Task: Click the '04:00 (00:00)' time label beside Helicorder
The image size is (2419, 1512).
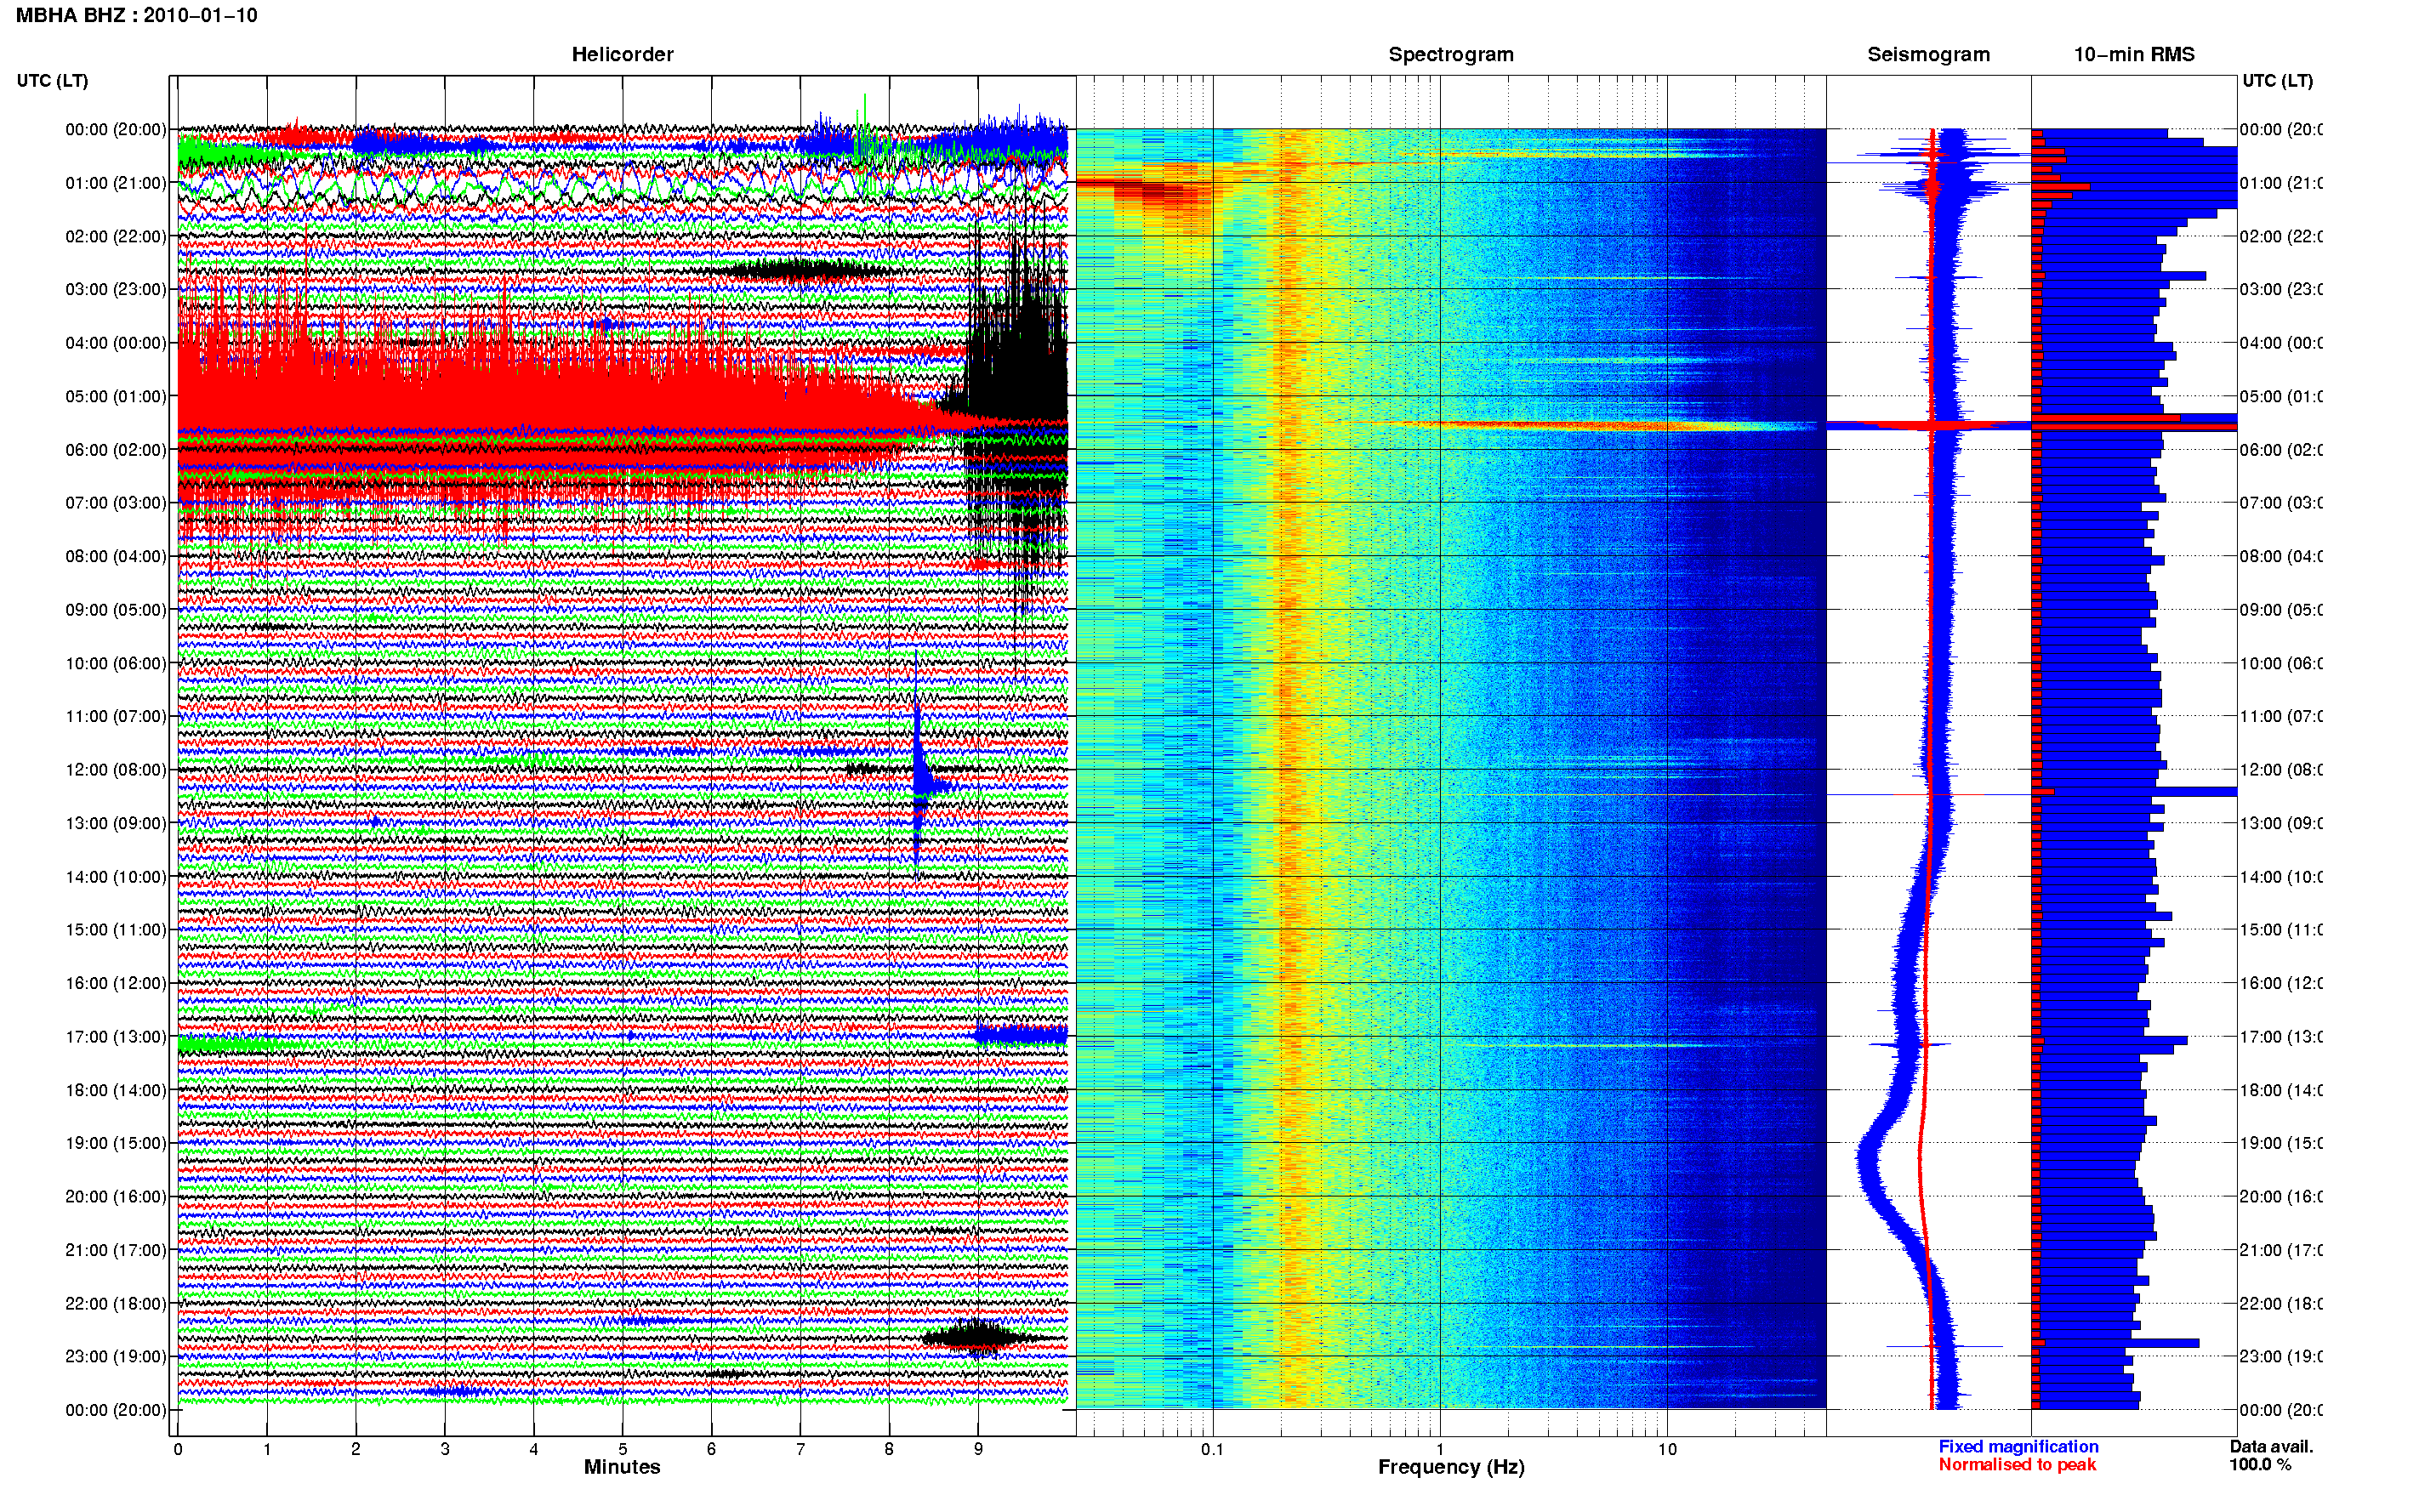Action: tap(116, 343)
